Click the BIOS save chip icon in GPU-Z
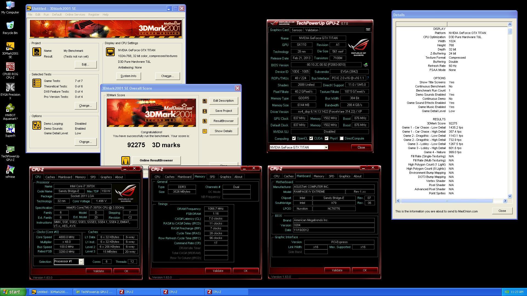527x296 pixels. pos(366,65)
